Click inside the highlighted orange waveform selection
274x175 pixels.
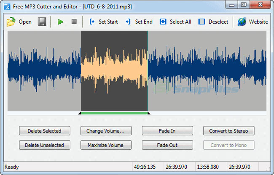pos(114,70)
